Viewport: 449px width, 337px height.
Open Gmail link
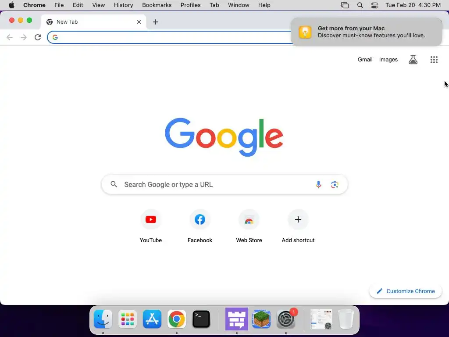click(x=365, y=60)
